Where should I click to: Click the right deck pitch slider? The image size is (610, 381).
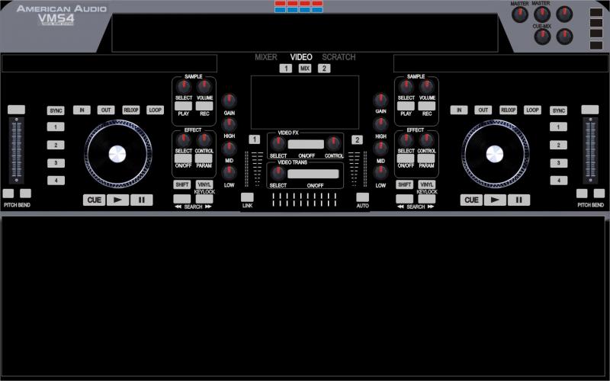coord(590,150)
